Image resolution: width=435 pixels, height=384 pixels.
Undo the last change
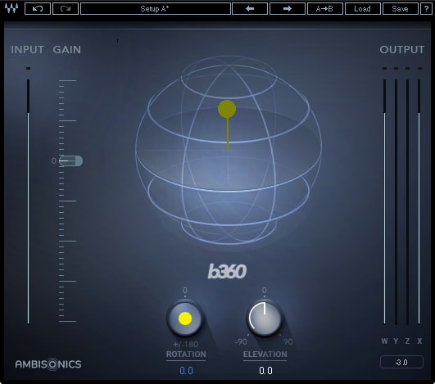coord(38,8)
